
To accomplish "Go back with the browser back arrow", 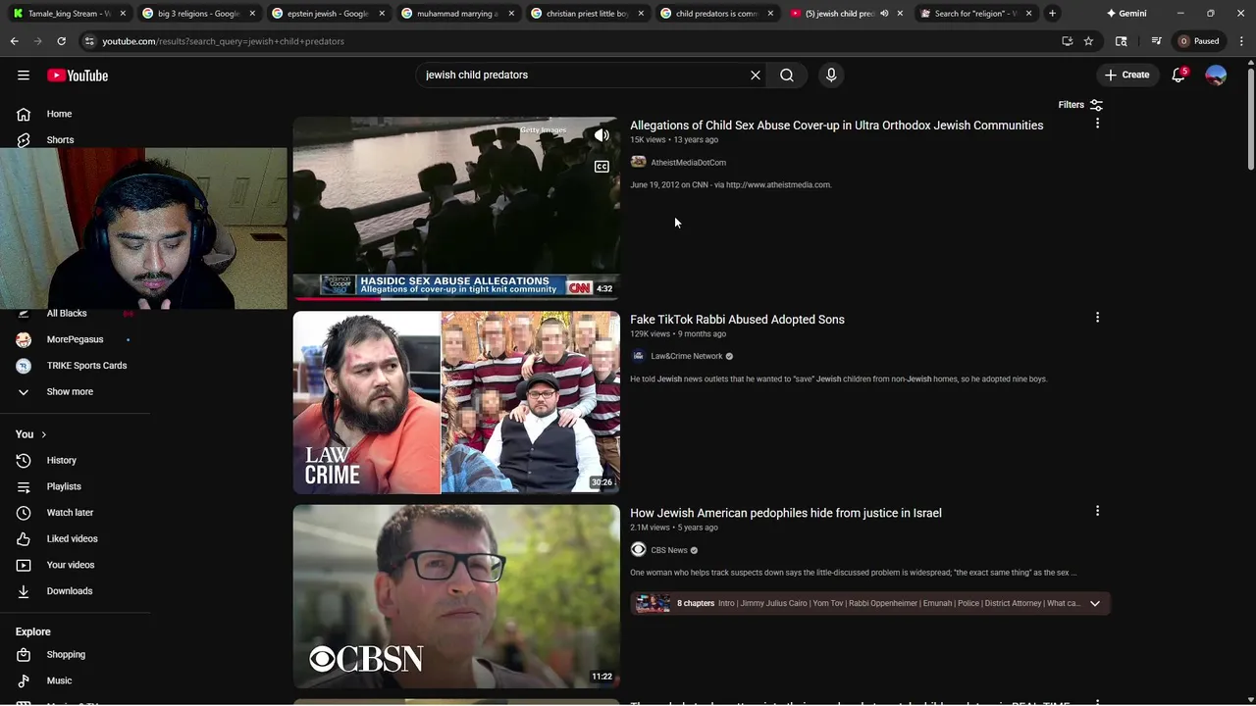I will [14, 41].
